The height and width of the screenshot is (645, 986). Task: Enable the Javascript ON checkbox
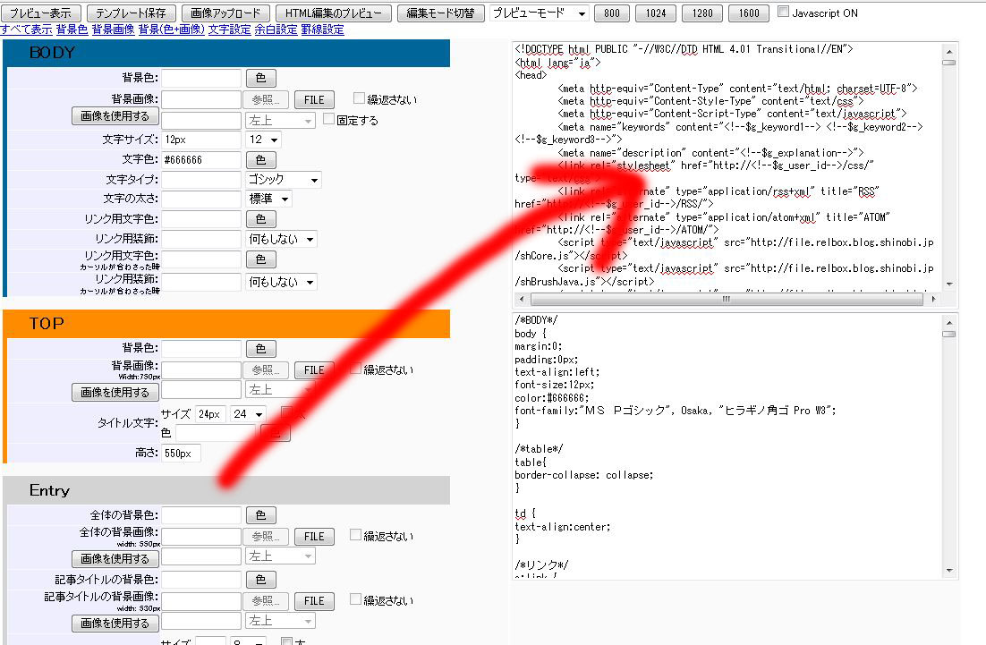(783, 12)
